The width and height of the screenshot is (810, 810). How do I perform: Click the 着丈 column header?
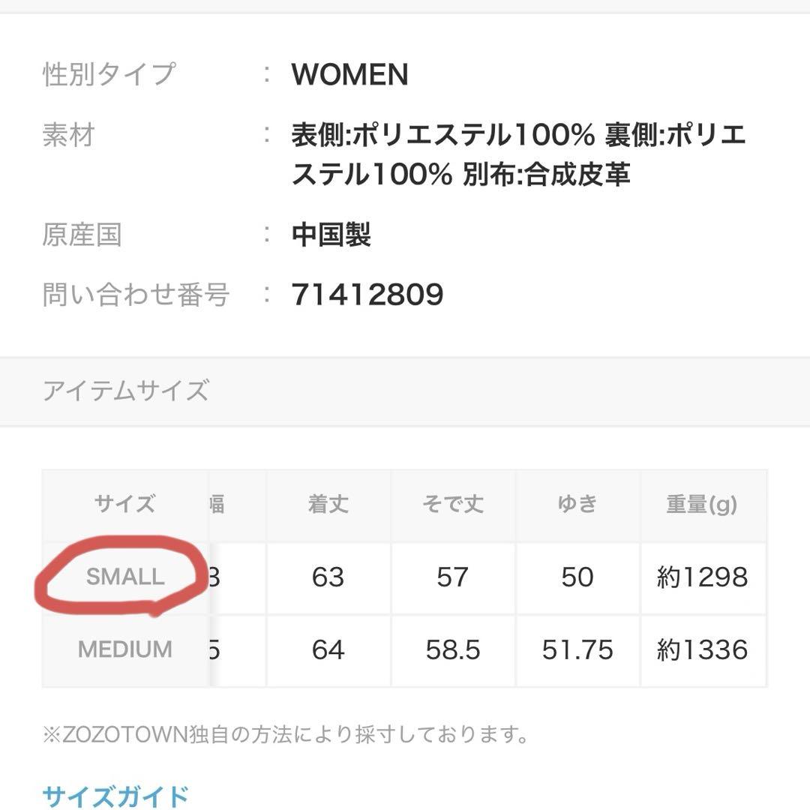328,504
